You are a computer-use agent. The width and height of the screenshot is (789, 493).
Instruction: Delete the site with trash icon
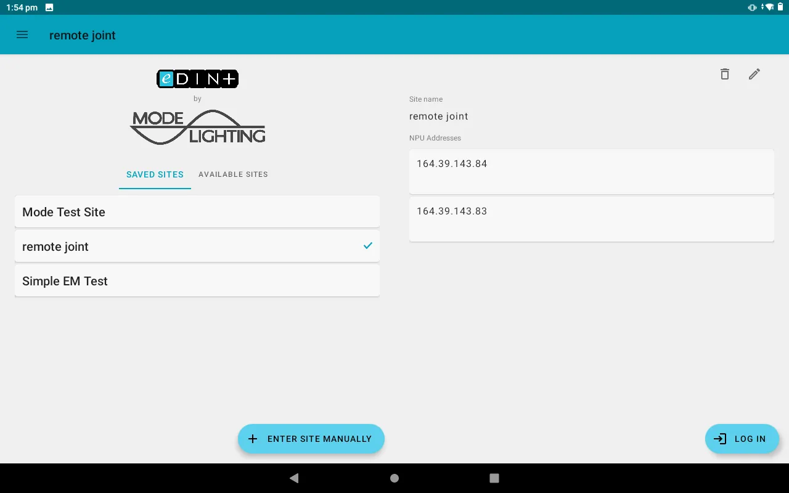click(725, 74)
